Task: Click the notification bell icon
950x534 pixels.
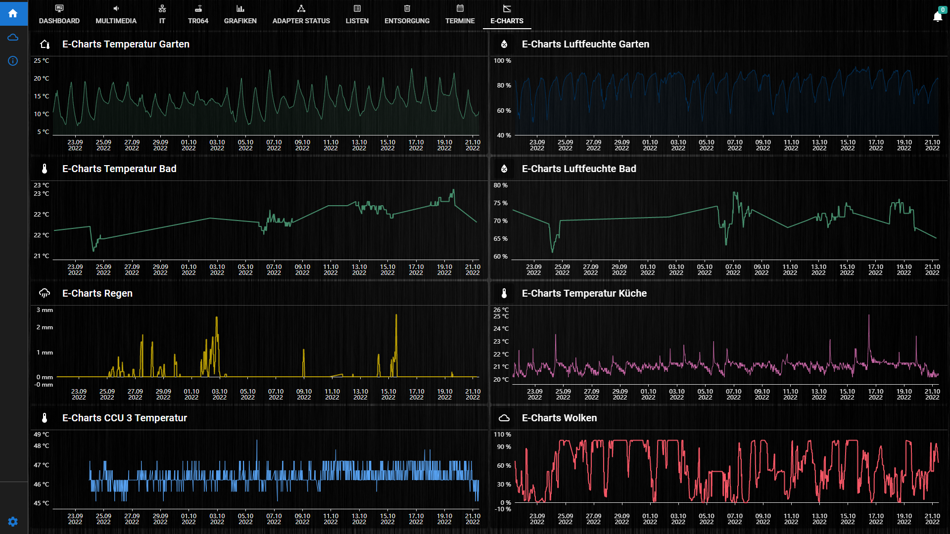Action: tap(938, 16)
